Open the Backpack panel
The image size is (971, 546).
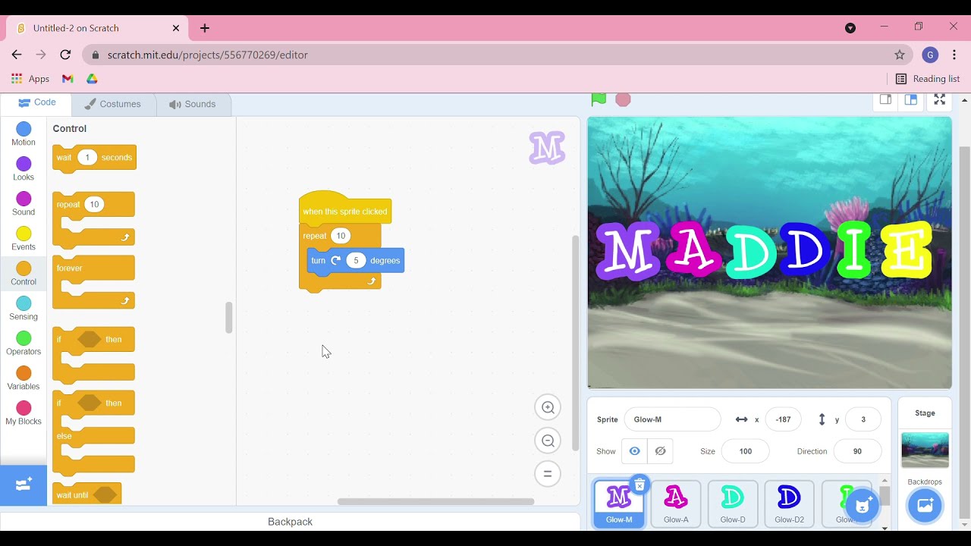290,522
